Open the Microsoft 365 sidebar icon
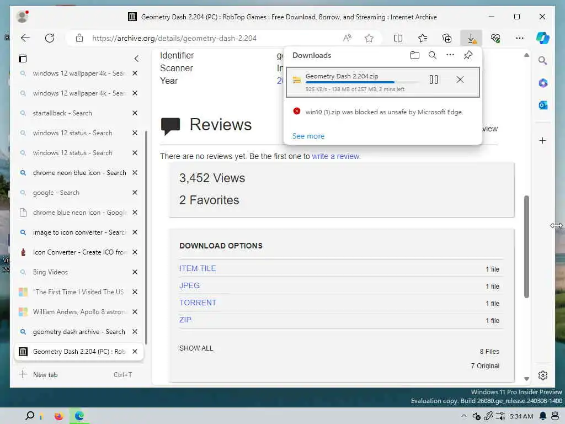Image resolution: width=565 pixels, height=424 pixels. (543, 83)
